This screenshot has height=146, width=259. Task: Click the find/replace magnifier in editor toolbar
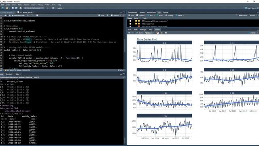(x=28, y=15)
